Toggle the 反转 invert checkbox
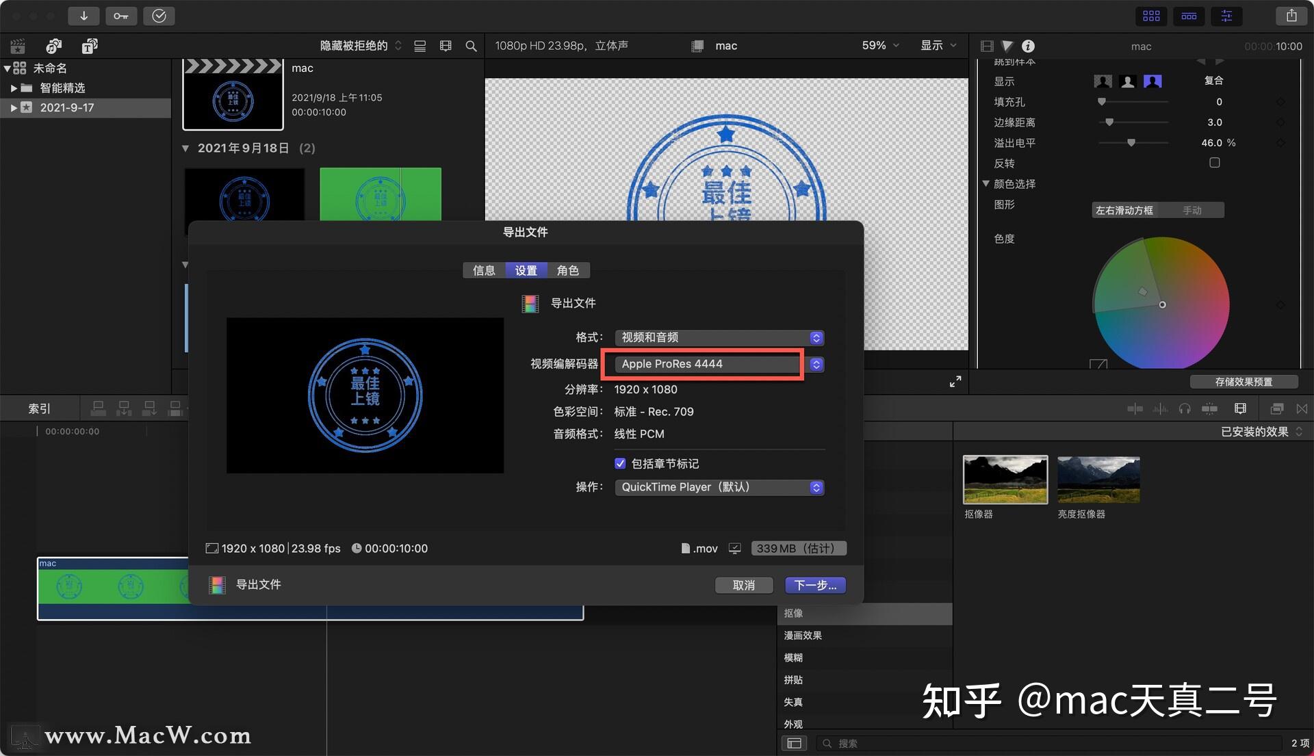This screenshot has height=756, width=1314. [x=1215, y=163]
